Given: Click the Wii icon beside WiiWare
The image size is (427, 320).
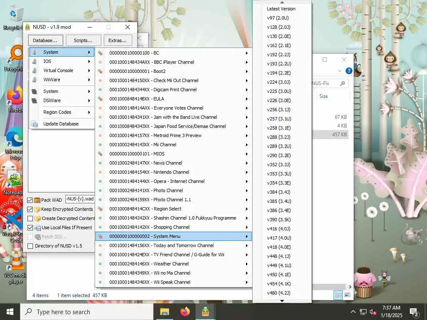Looking at the screenshot, I should pyautogui.click(x=35, y=80).
